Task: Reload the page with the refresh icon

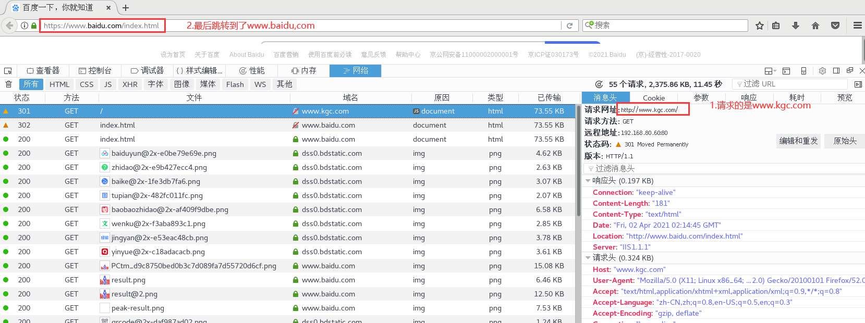Action: click(x=569, y=26)
